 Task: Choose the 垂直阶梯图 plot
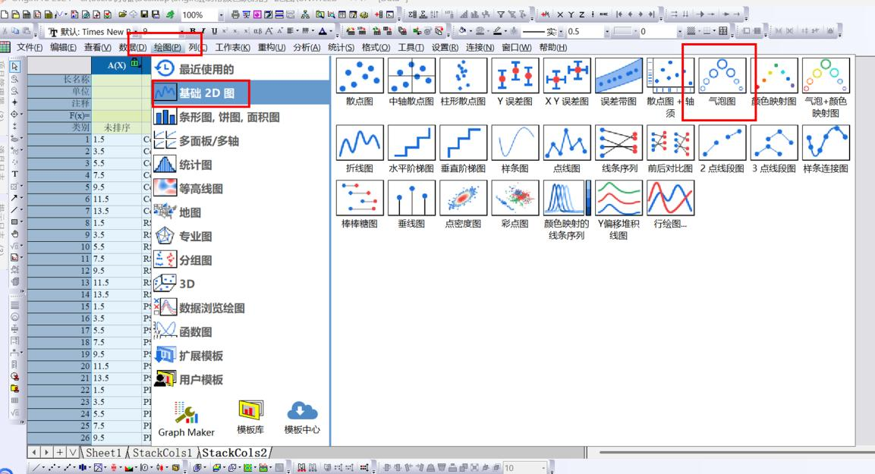[x=463, y=143]
